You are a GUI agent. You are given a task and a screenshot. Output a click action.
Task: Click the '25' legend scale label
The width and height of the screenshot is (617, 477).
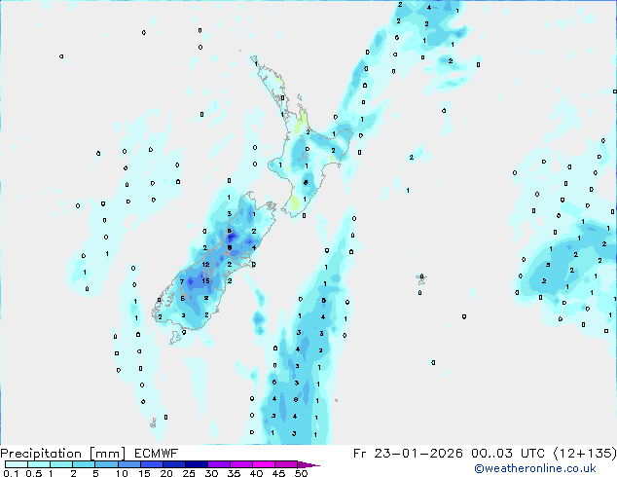(x=189, y=473)
